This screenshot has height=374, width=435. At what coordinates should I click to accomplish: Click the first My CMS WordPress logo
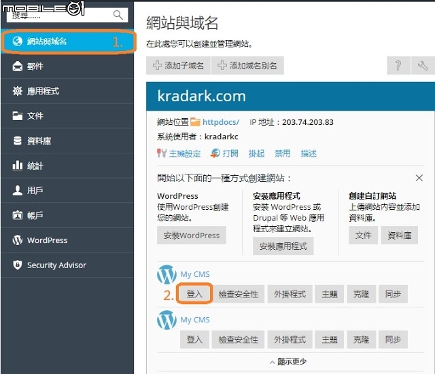click(167, 274)
